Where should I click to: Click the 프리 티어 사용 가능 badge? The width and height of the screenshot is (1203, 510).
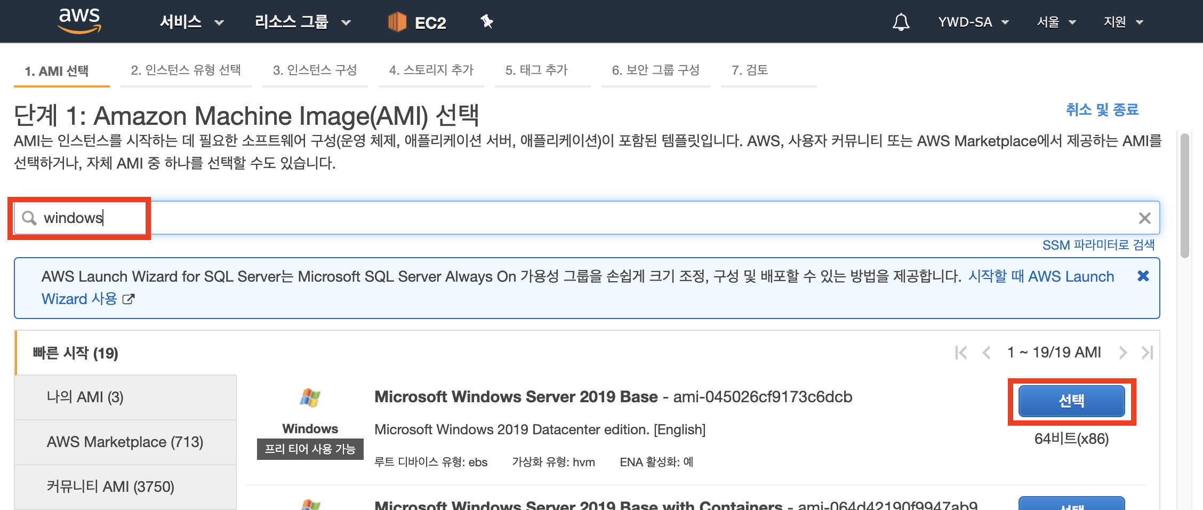(310, 449)
